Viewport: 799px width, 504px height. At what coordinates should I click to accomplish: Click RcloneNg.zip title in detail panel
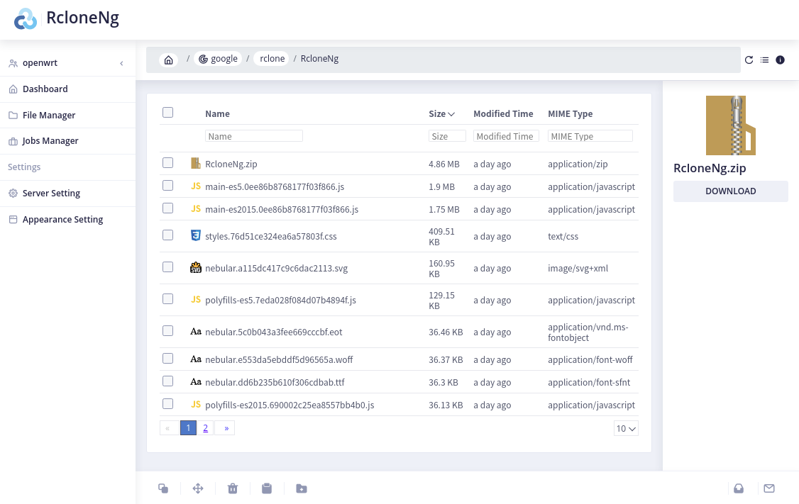(710, 168)
